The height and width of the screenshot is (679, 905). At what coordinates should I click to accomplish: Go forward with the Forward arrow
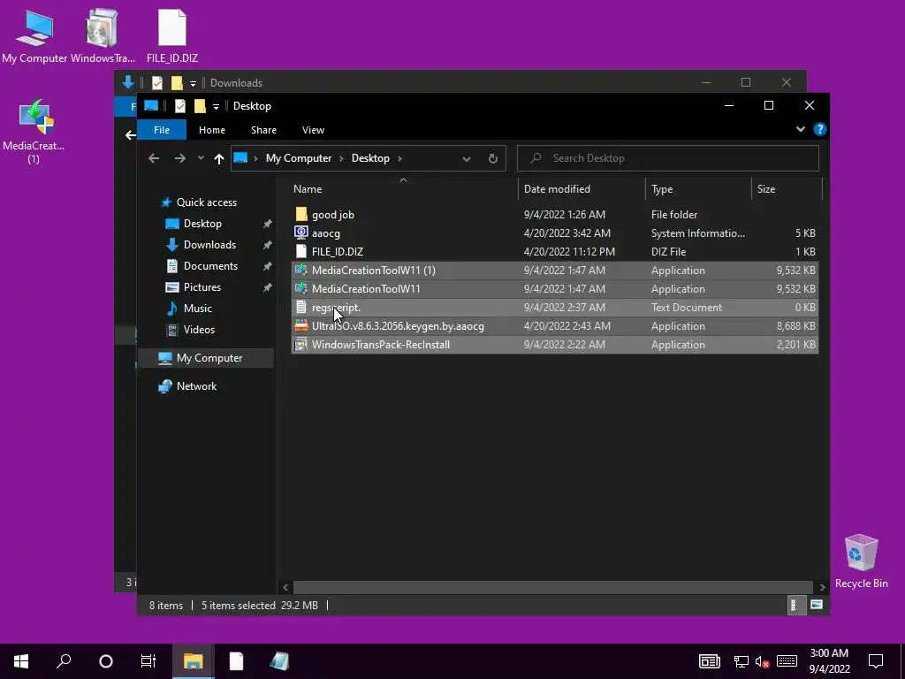point(180,158)
